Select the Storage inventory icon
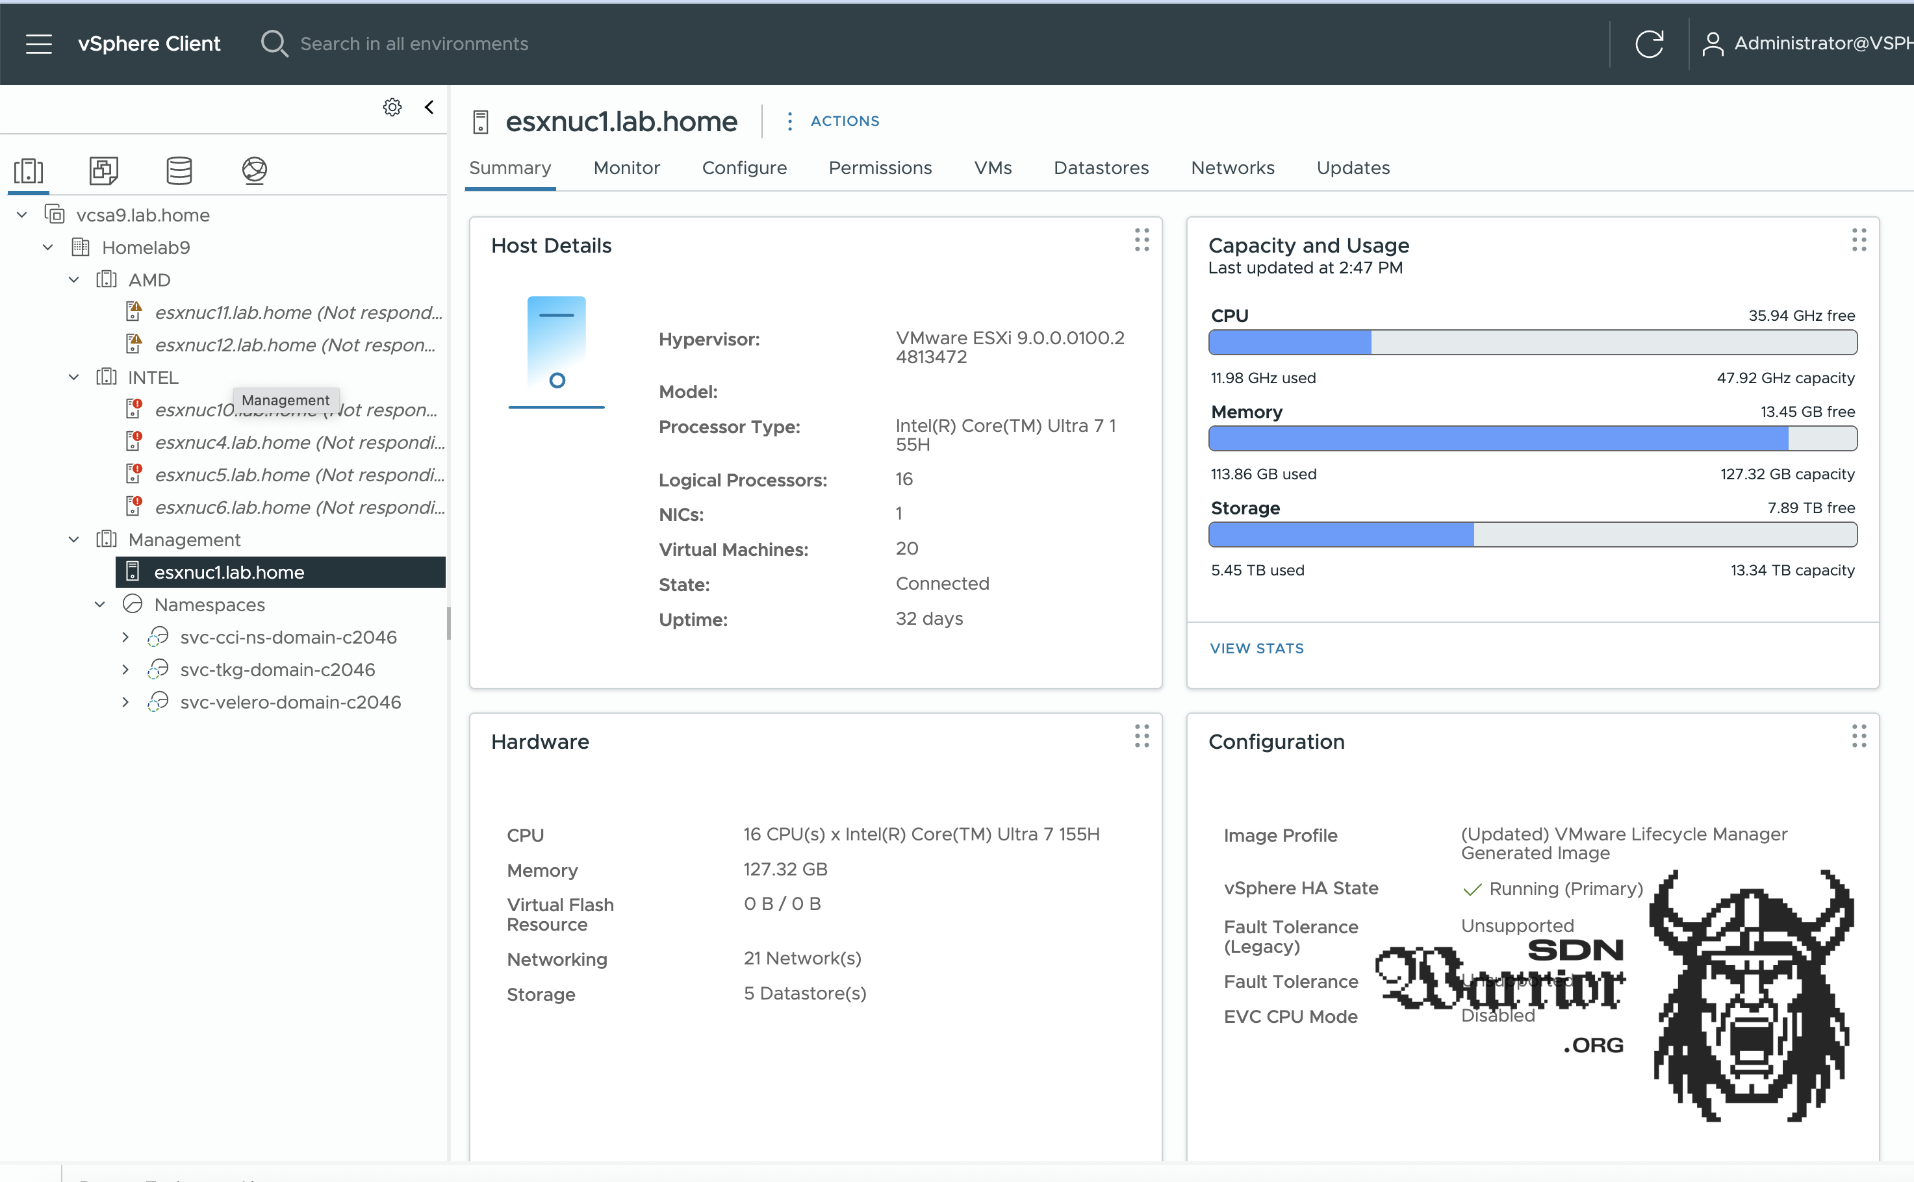Image resolution: width=1914 pixels, height=1182 pixels. tap(179, 170)
